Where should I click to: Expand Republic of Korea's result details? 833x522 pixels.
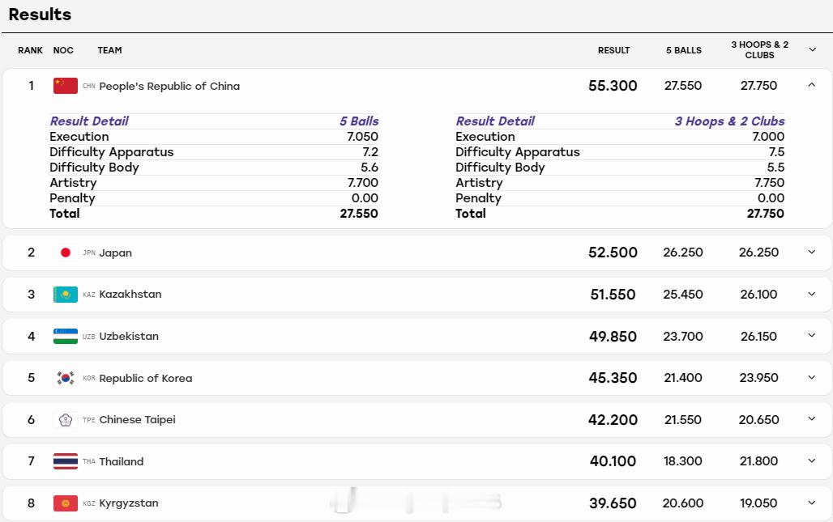(x=812, y=377)
